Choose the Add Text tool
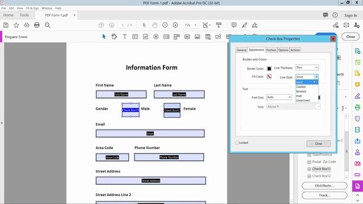The height and width of the screenshot is (204, 363). (x=125, y=36)
